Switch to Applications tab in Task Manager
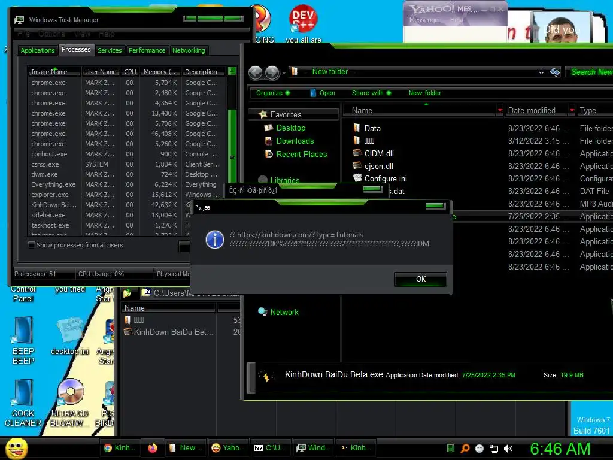Screen dimensions: 613x460 (x=38, y=50)
